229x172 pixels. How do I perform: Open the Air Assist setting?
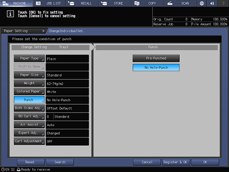[x=29, y=125]
